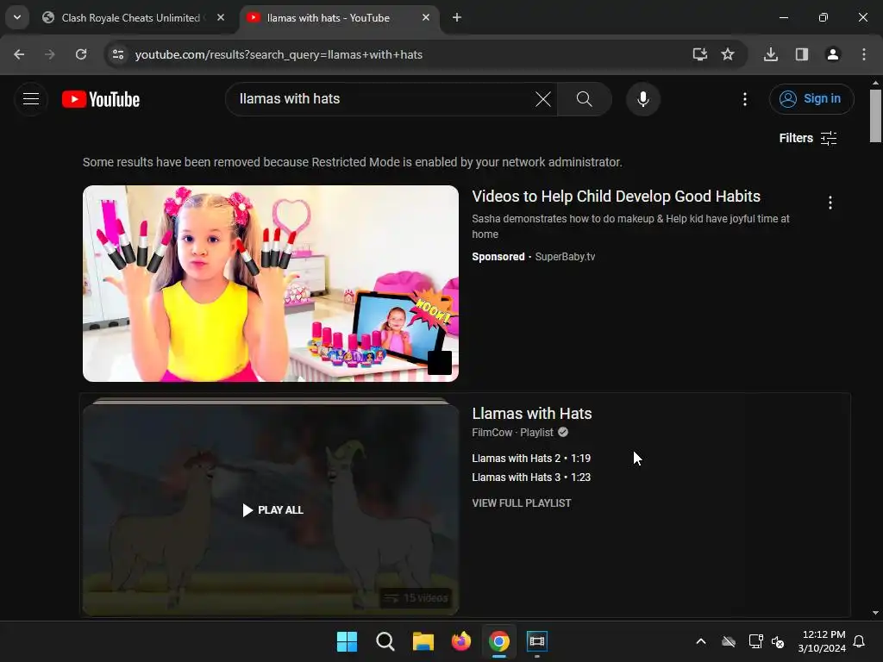Open Chrome profile menu
Image resolution: width=883 pixels, height=662 pixels.
click(832, 54)
